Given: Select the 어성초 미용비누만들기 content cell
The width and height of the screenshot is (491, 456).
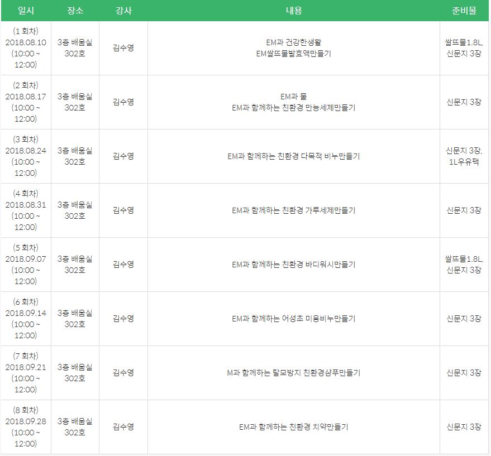Looking at the screenshot, I should (293, 319).
